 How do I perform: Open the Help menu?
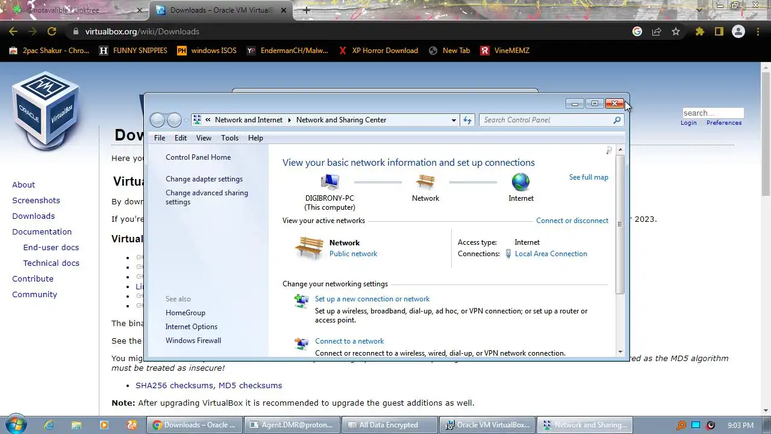click(x=255, y=138)
